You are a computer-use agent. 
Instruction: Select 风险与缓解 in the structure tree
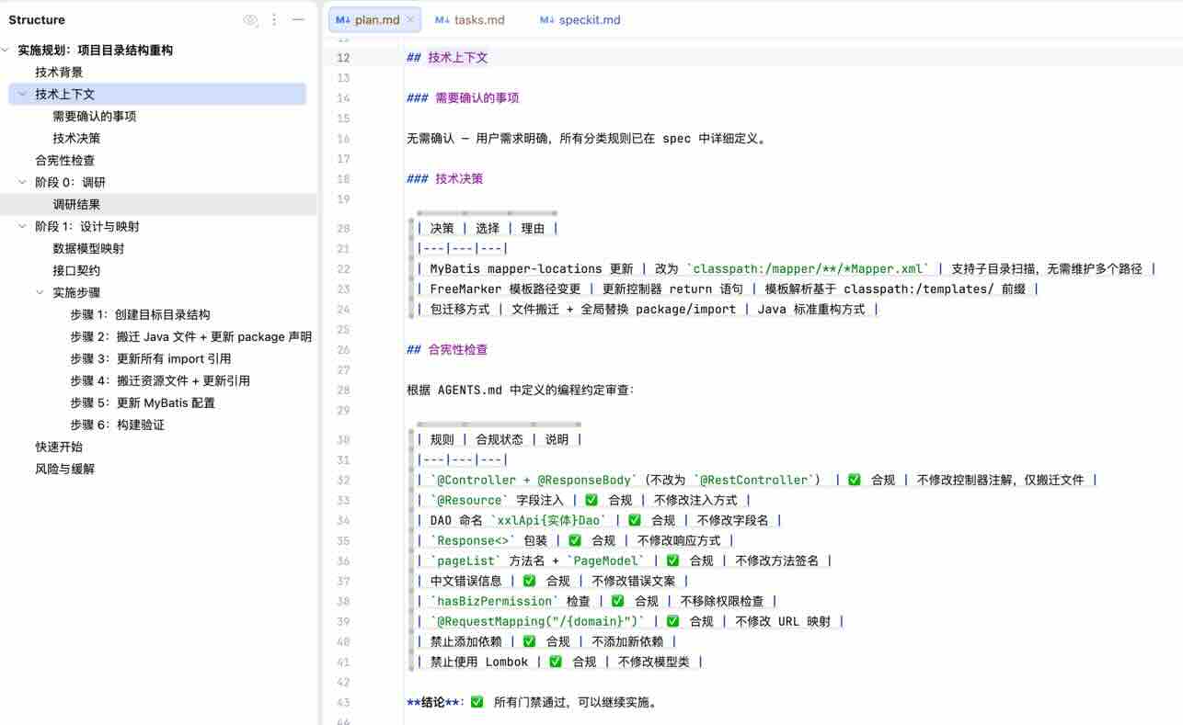[x=64, y=470]
